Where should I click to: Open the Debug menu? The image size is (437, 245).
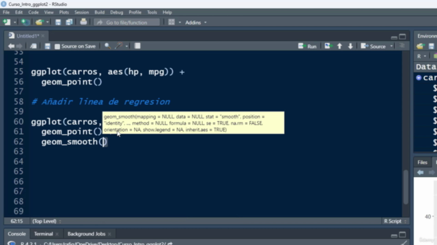[x=117, y=12]
